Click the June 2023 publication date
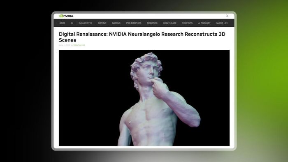The image size is (288, 162). coord(65,45)
